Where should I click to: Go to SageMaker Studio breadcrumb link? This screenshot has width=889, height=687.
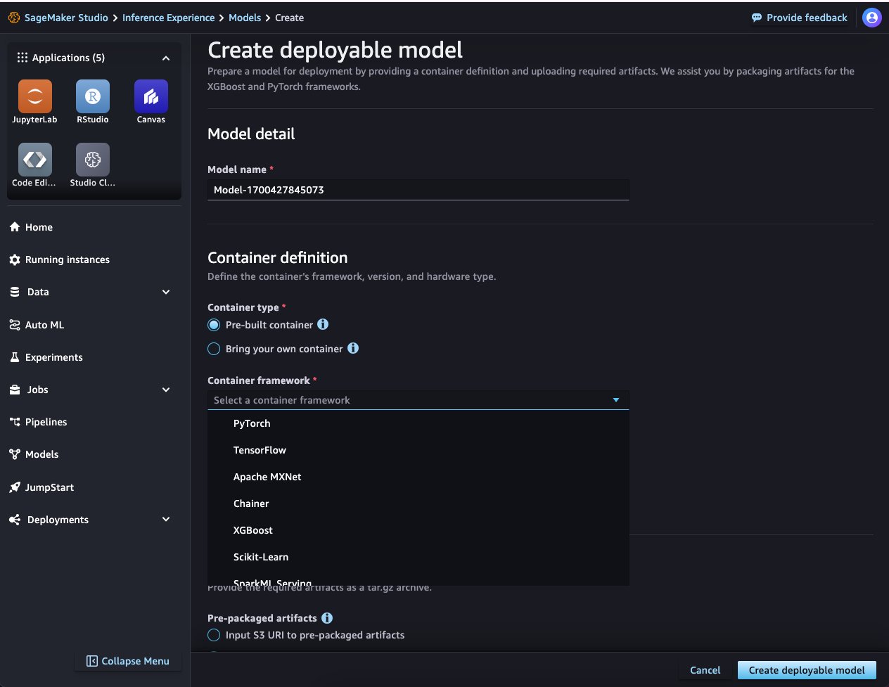[x=66, y=18]
